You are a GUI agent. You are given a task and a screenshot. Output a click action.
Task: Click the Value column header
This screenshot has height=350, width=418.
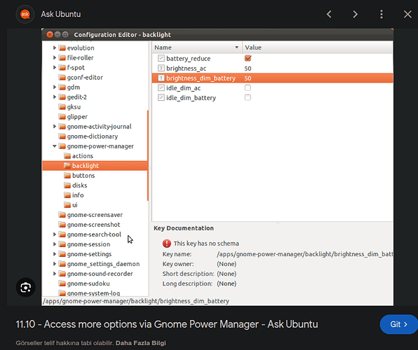[x=317, y=48]
